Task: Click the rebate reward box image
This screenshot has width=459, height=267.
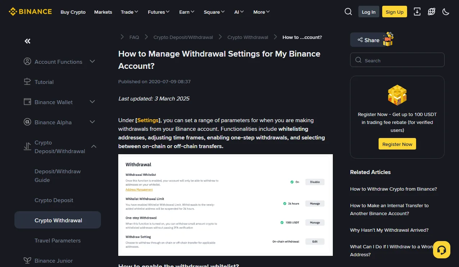Action: click(397, 95)
